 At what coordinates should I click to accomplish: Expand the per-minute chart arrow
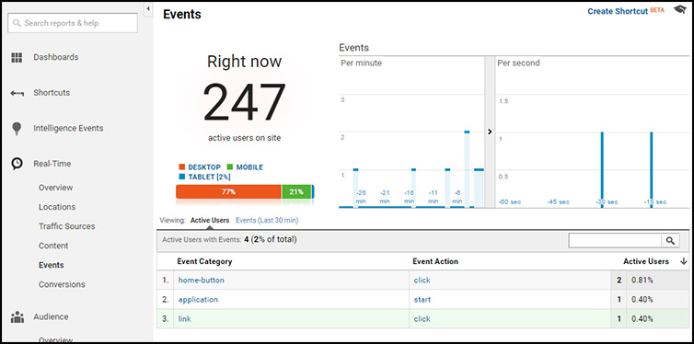(x=490, y=132)
